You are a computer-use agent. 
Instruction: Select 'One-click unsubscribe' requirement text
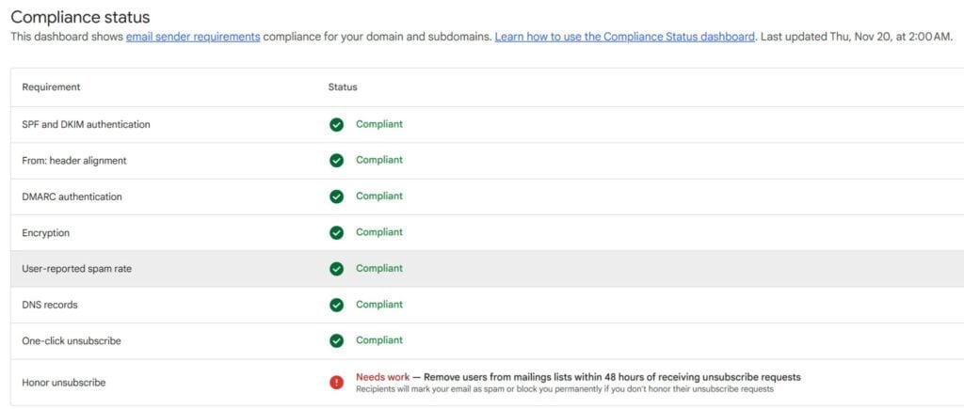point(72,340)
